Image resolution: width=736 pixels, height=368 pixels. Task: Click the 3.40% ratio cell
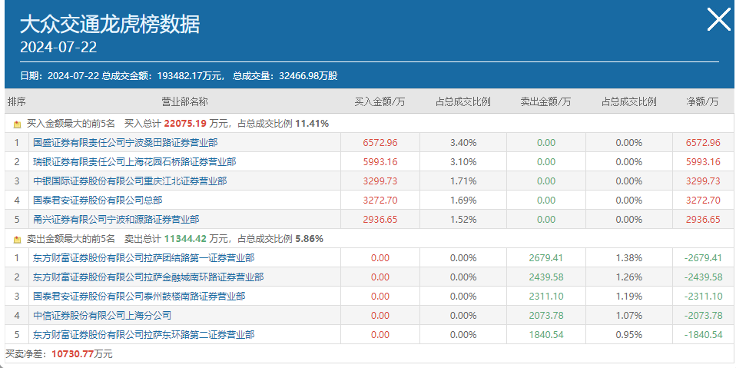click(x=463, y=143)
